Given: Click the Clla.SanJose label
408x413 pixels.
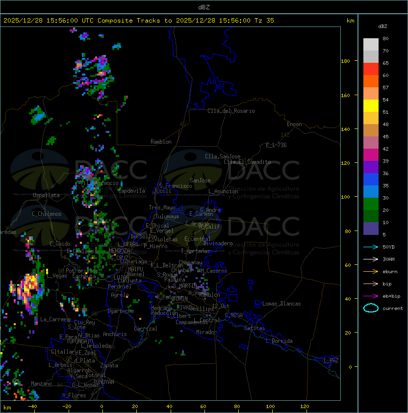Looking at the screenshot, I should 223,156.
